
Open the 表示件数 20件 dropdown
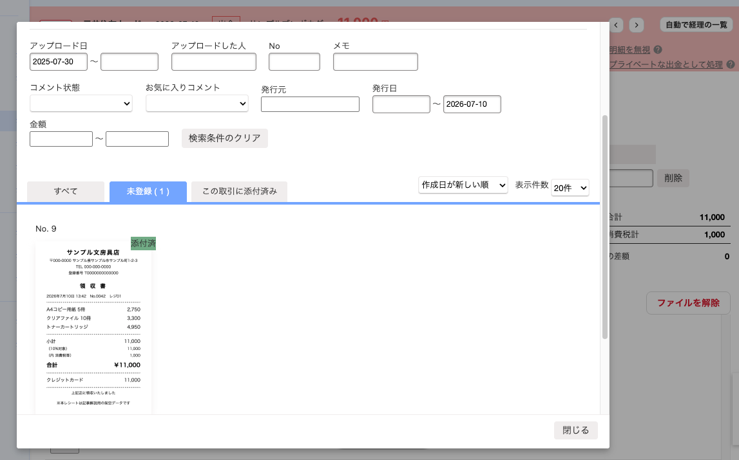point(570,188)
